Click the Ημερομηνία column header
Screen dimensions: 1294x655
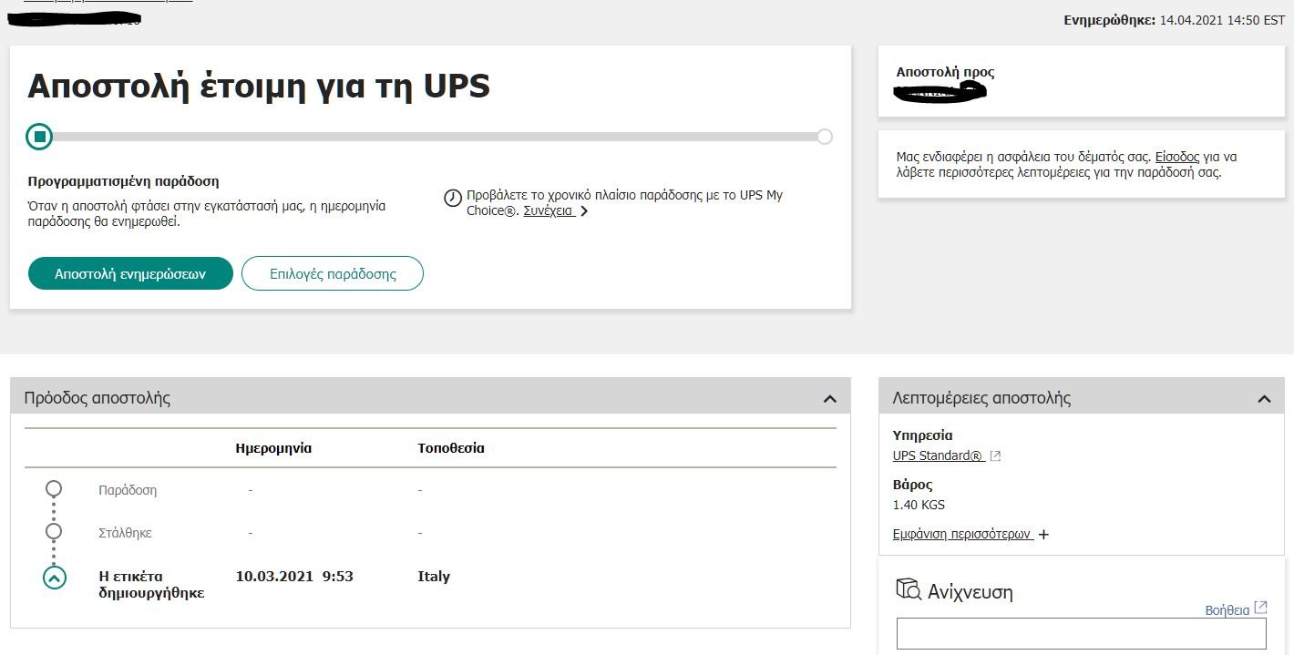point(273,448)
